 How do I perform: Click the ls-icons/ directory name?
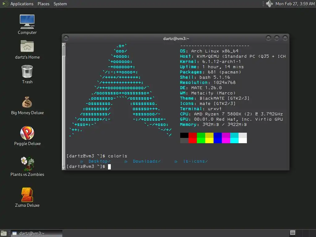click(x=195, y=161)
